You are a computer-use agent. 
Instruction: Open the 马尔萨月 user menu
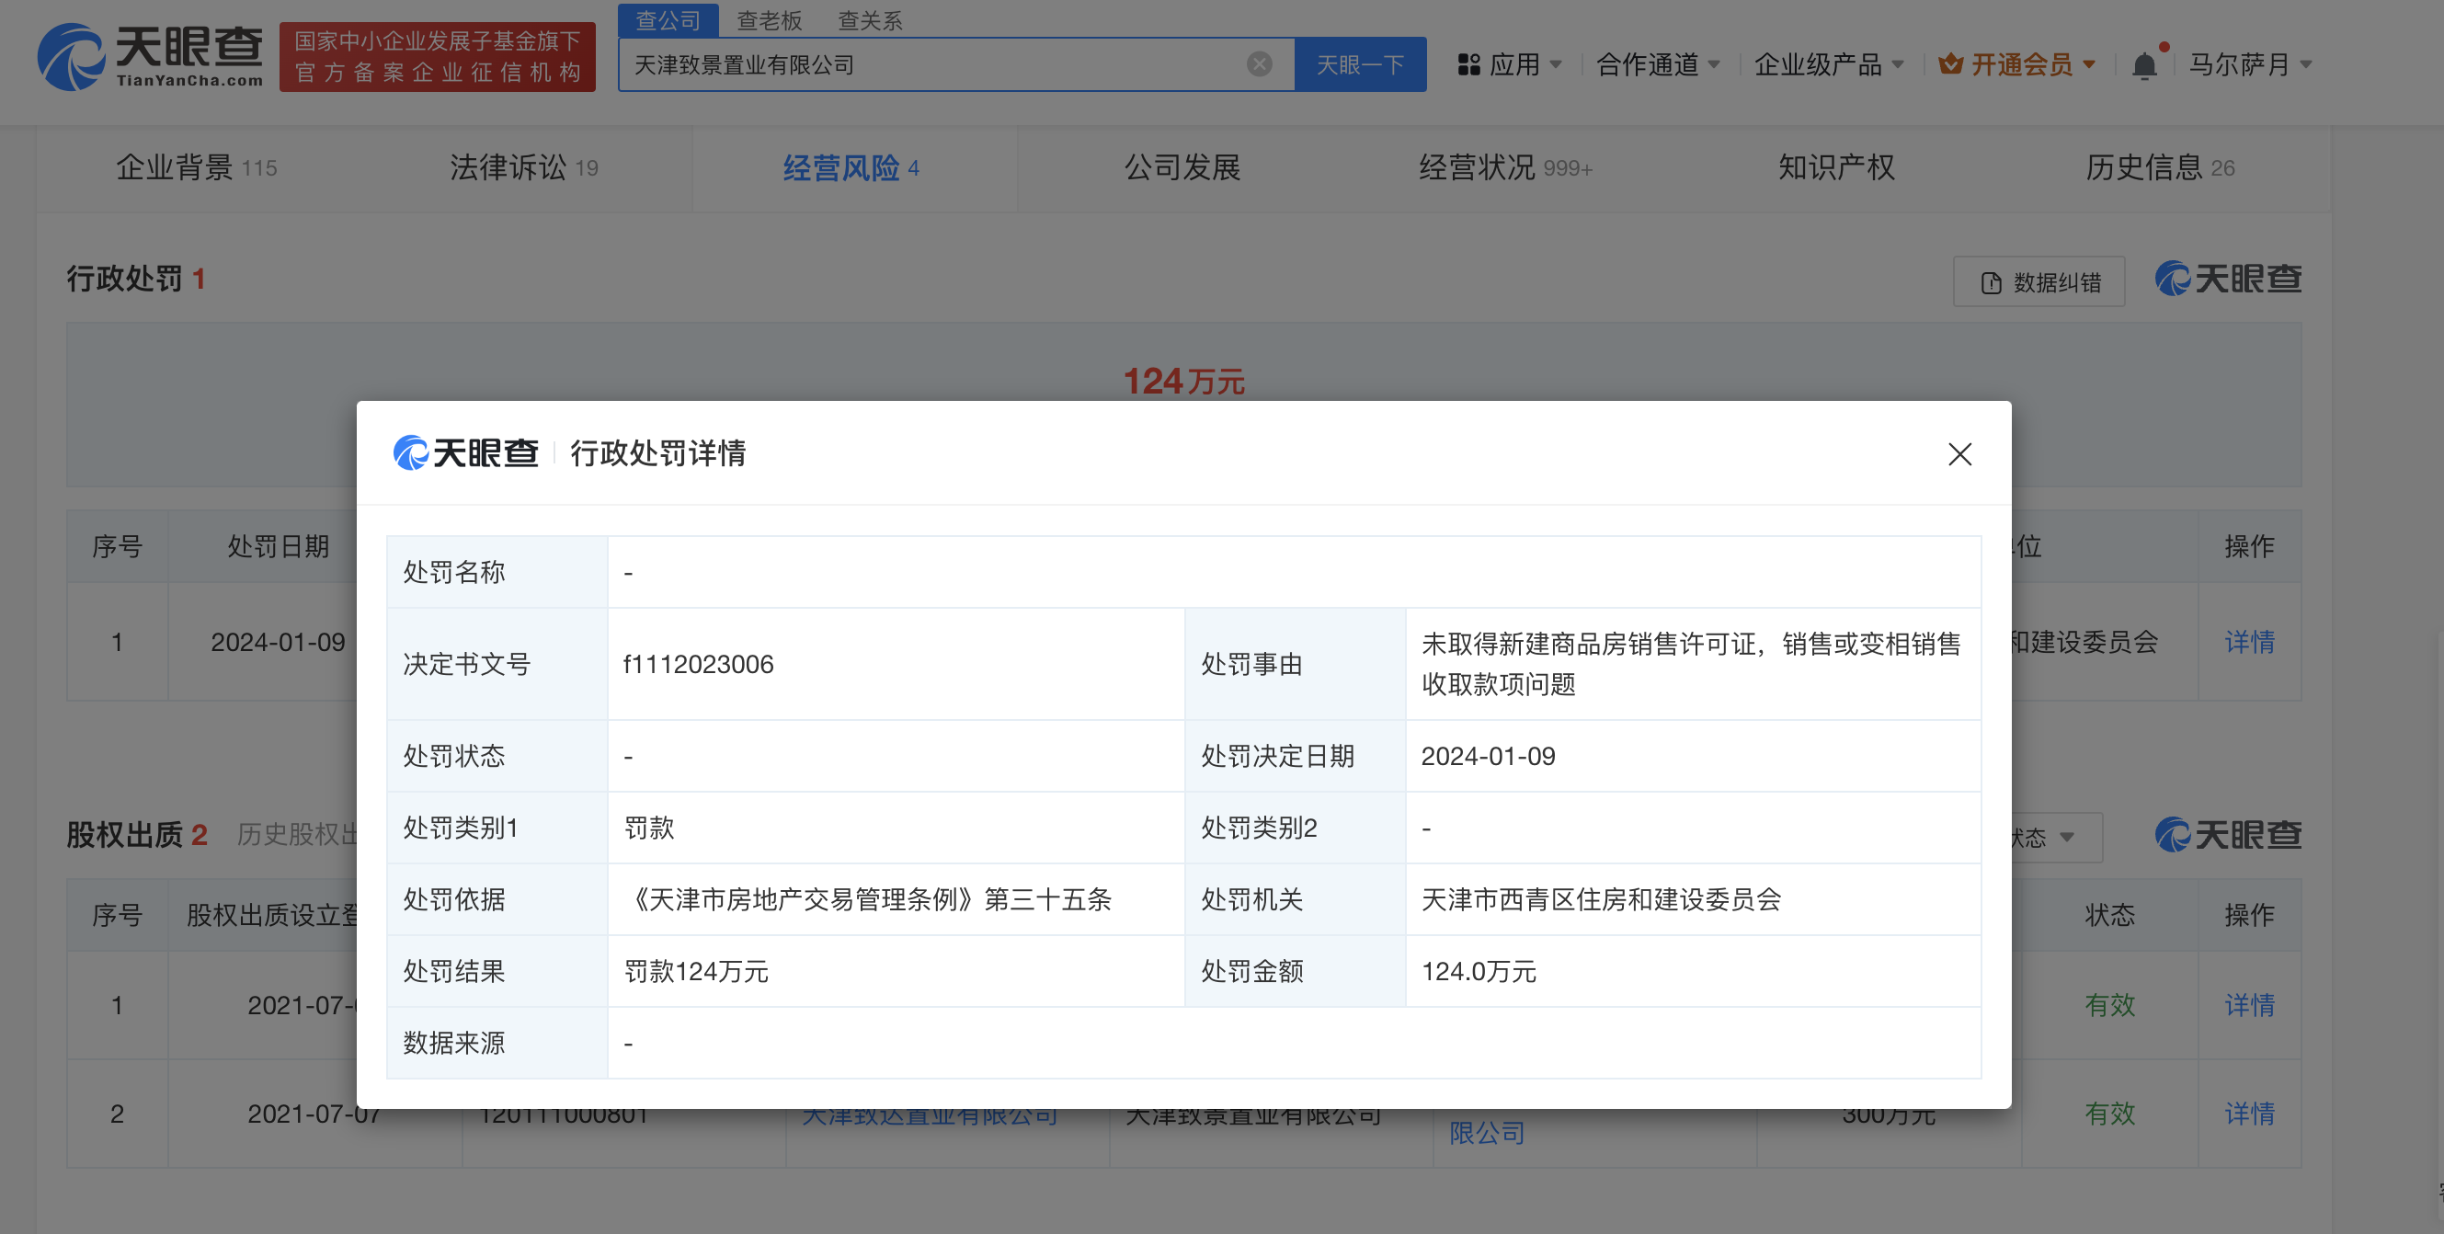click(x=2251, y=64)
